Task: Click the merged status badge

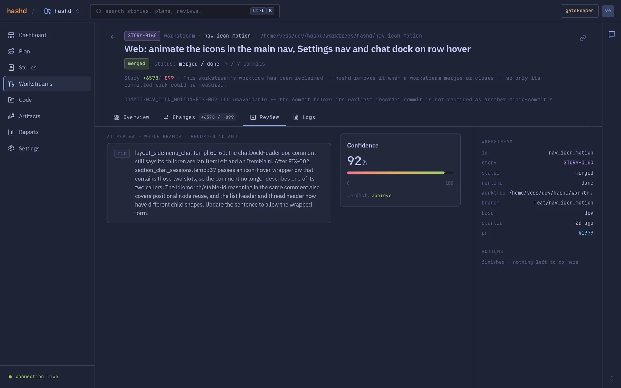Action: point(137,64)
